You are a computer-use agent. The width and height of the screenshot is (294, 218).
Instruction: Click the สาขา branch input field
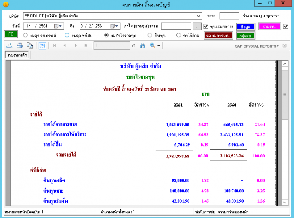[229, 16]
